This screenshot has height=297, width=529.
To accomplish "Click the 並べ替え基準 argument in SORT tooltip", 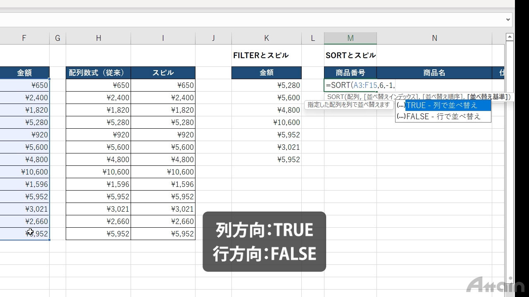I will pos(488,97).
